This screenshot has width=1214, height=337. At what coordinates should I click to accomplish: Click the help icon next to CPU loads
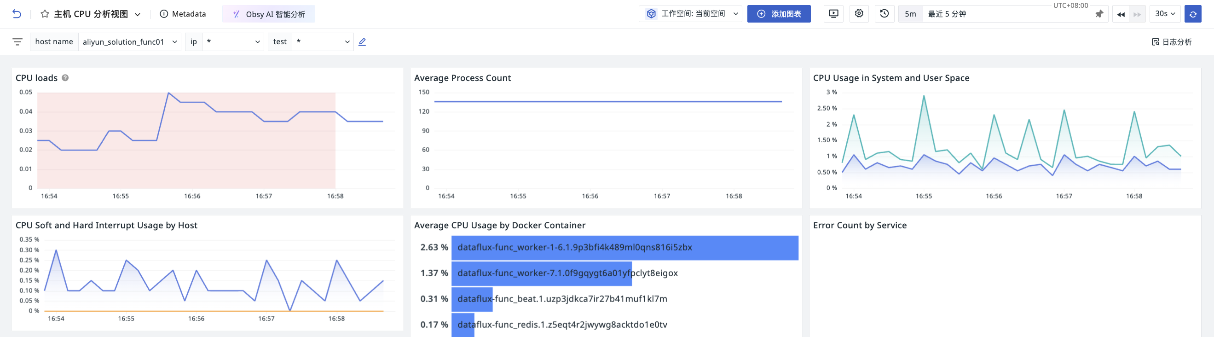(x=65, y=78)
